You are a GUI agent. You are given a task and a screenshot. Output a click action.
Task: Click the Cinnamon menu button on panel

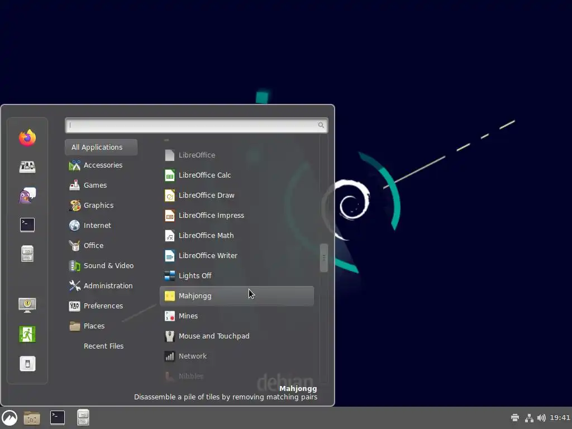[9, 418]
